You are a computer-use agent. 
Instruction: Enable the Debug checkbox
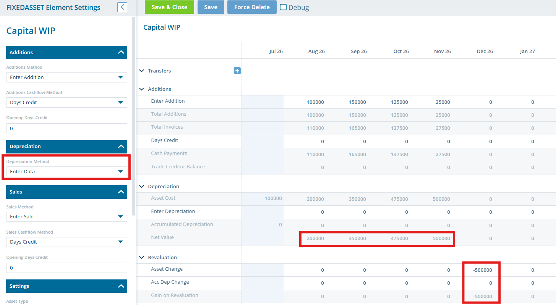point(283,7)
